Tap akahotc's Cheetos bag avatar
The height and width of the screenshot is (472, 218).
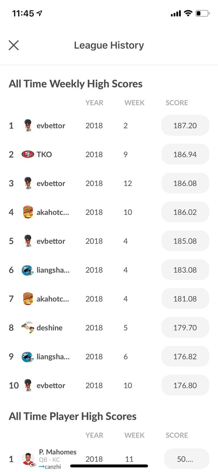(x=28, y=212)
